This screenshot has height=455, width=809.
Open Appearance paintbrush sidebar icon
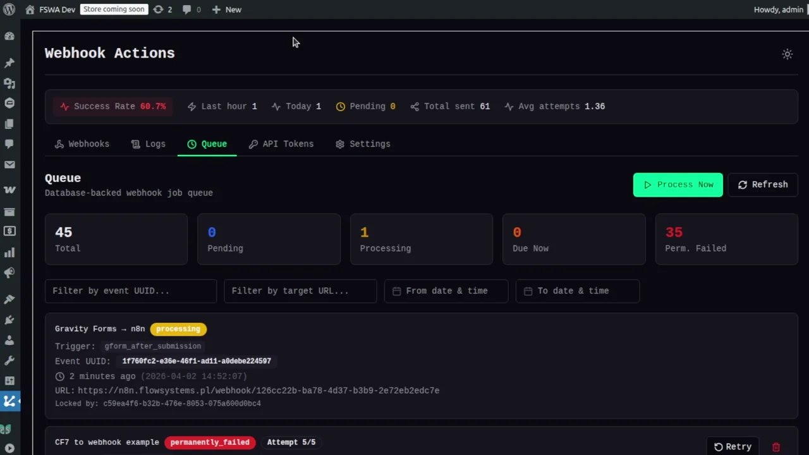9,299
